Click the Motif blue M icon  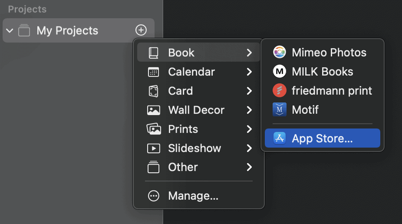pos(280,110)
